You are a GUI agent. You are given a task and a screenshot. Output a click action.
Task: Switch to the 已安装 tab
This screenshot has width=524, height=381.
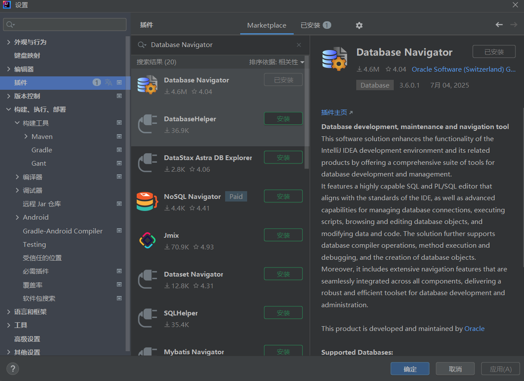[316, 25]
